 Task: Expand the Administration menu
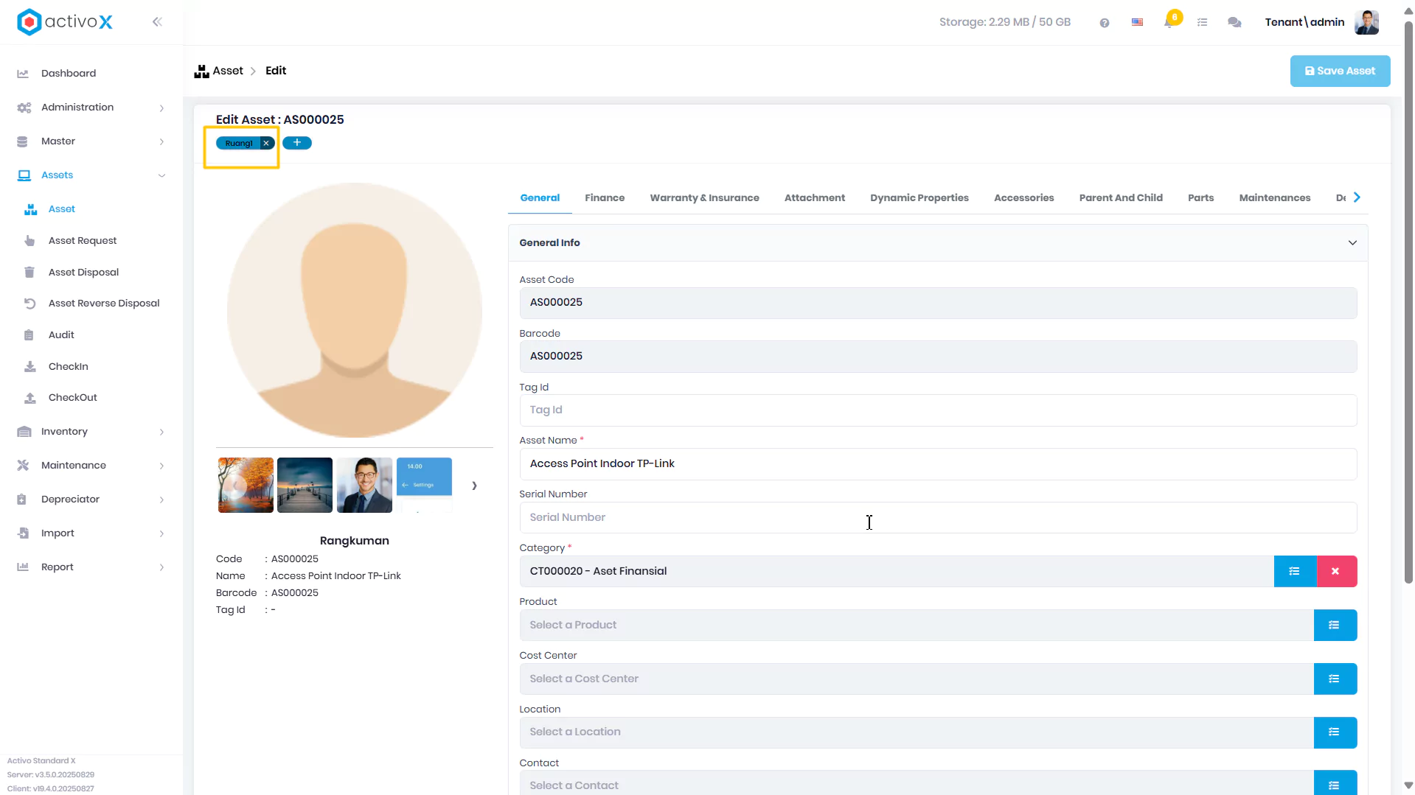coord(91,108)
